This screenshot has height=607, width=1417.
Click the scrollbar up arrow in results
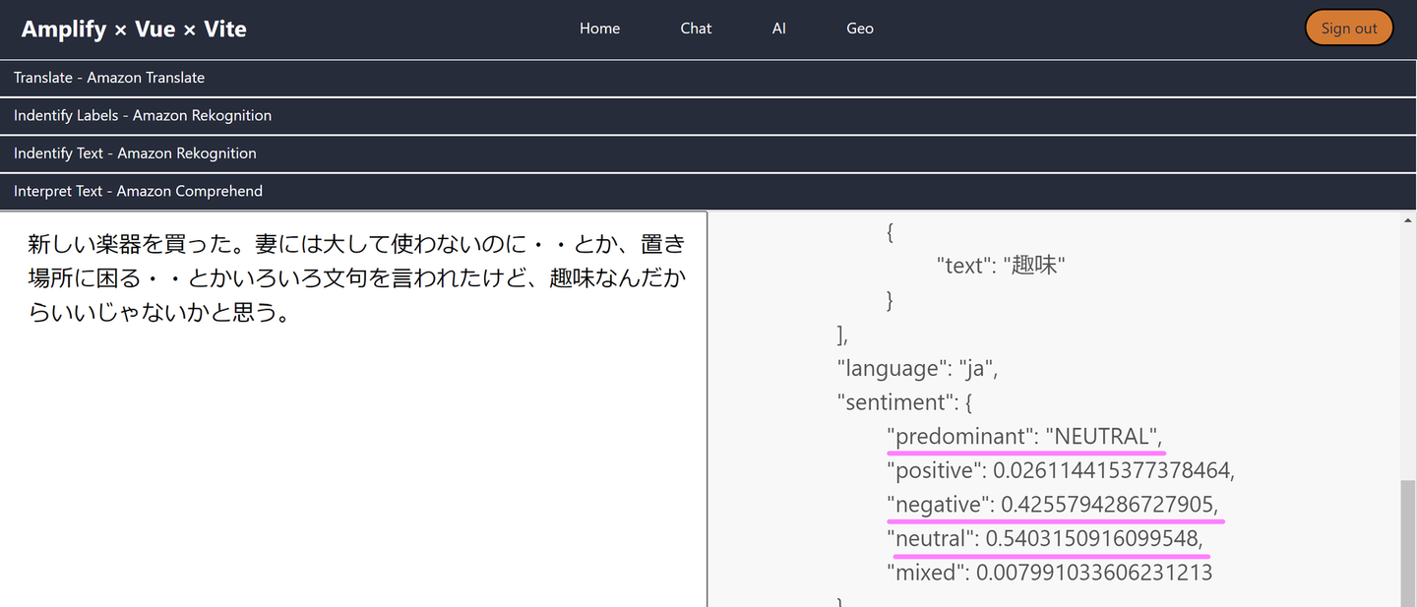1408,220
